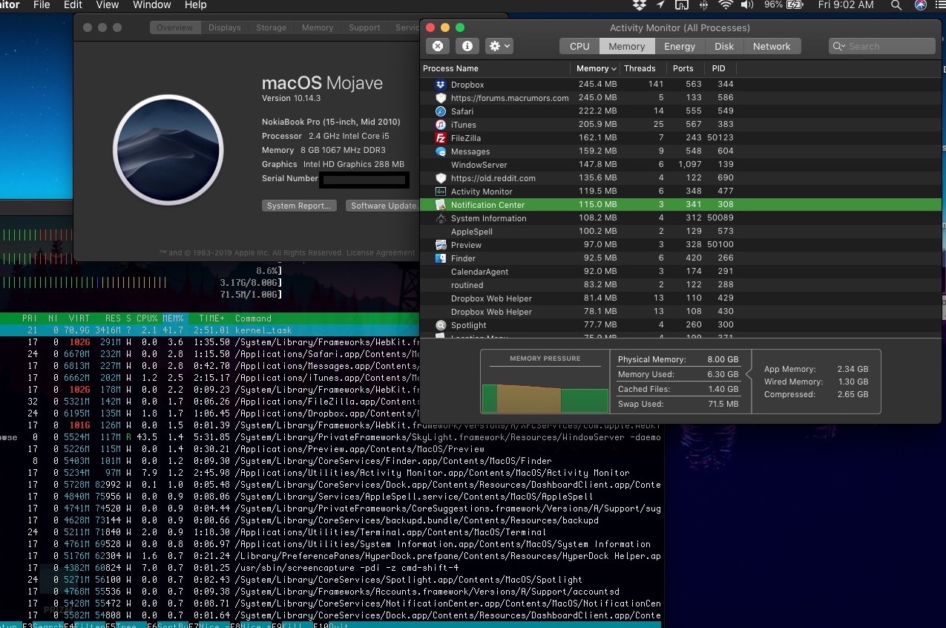
Task: Click the System Report button
Action: click(300, 206)
